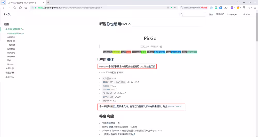Open the scissors tool dropdown arrow

(x=228, y=8)
